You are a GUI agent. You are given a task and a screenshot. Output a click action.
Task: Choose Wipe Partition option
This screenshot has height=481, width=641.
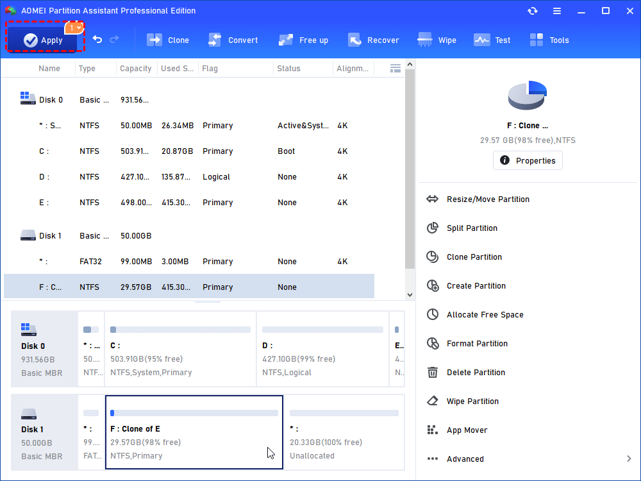point(472,401)
